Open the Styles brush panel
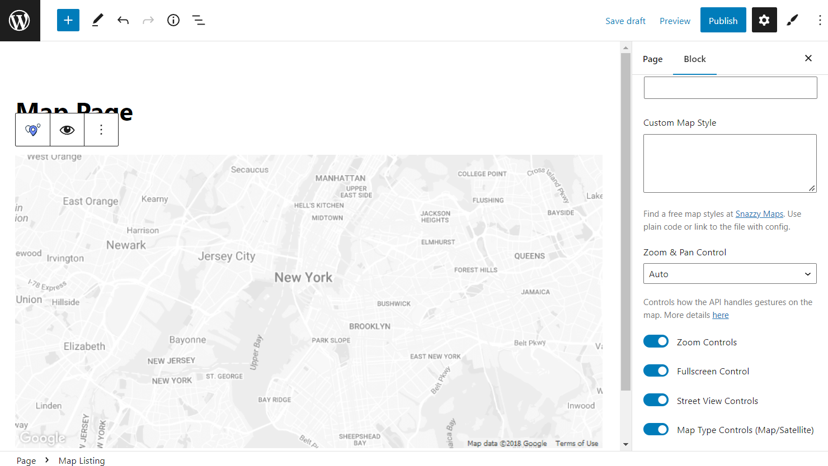This screenshot has width=828, height=466. pos(792,21)
